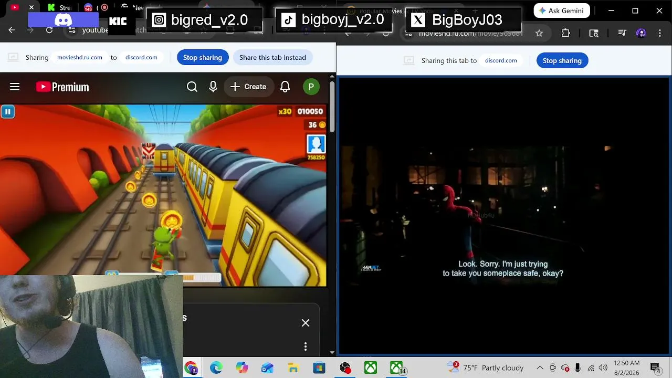672x378 pixels.
Task: Pause the Subway Surfers game
Action: coord(7,111)
